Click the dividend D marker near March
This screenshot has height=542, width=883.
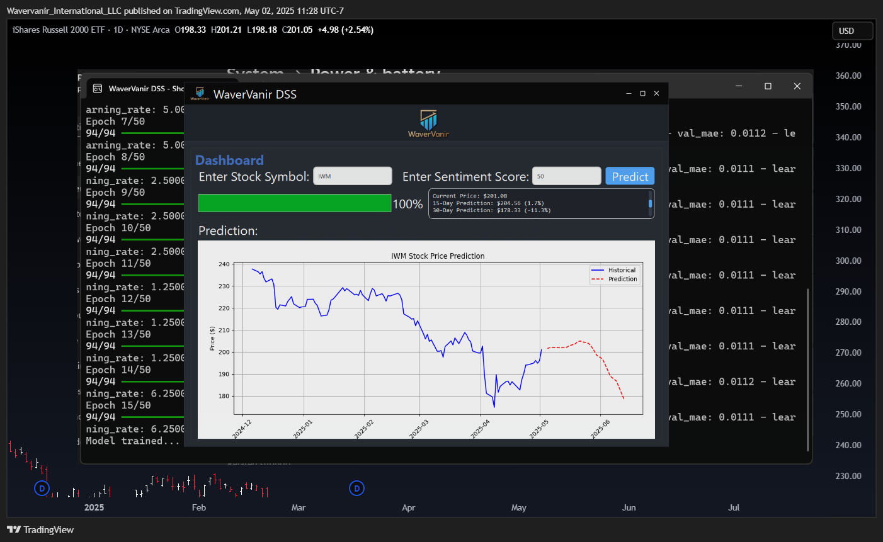356,488
